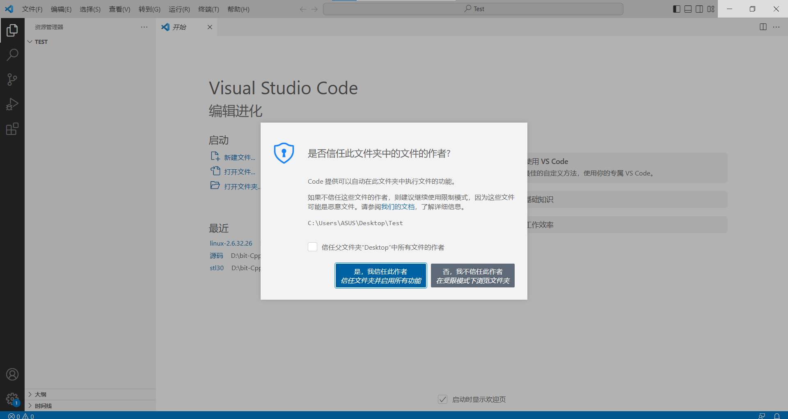Open the Accounts menu icon
The image size is (788, 419).
click(12, 374)
